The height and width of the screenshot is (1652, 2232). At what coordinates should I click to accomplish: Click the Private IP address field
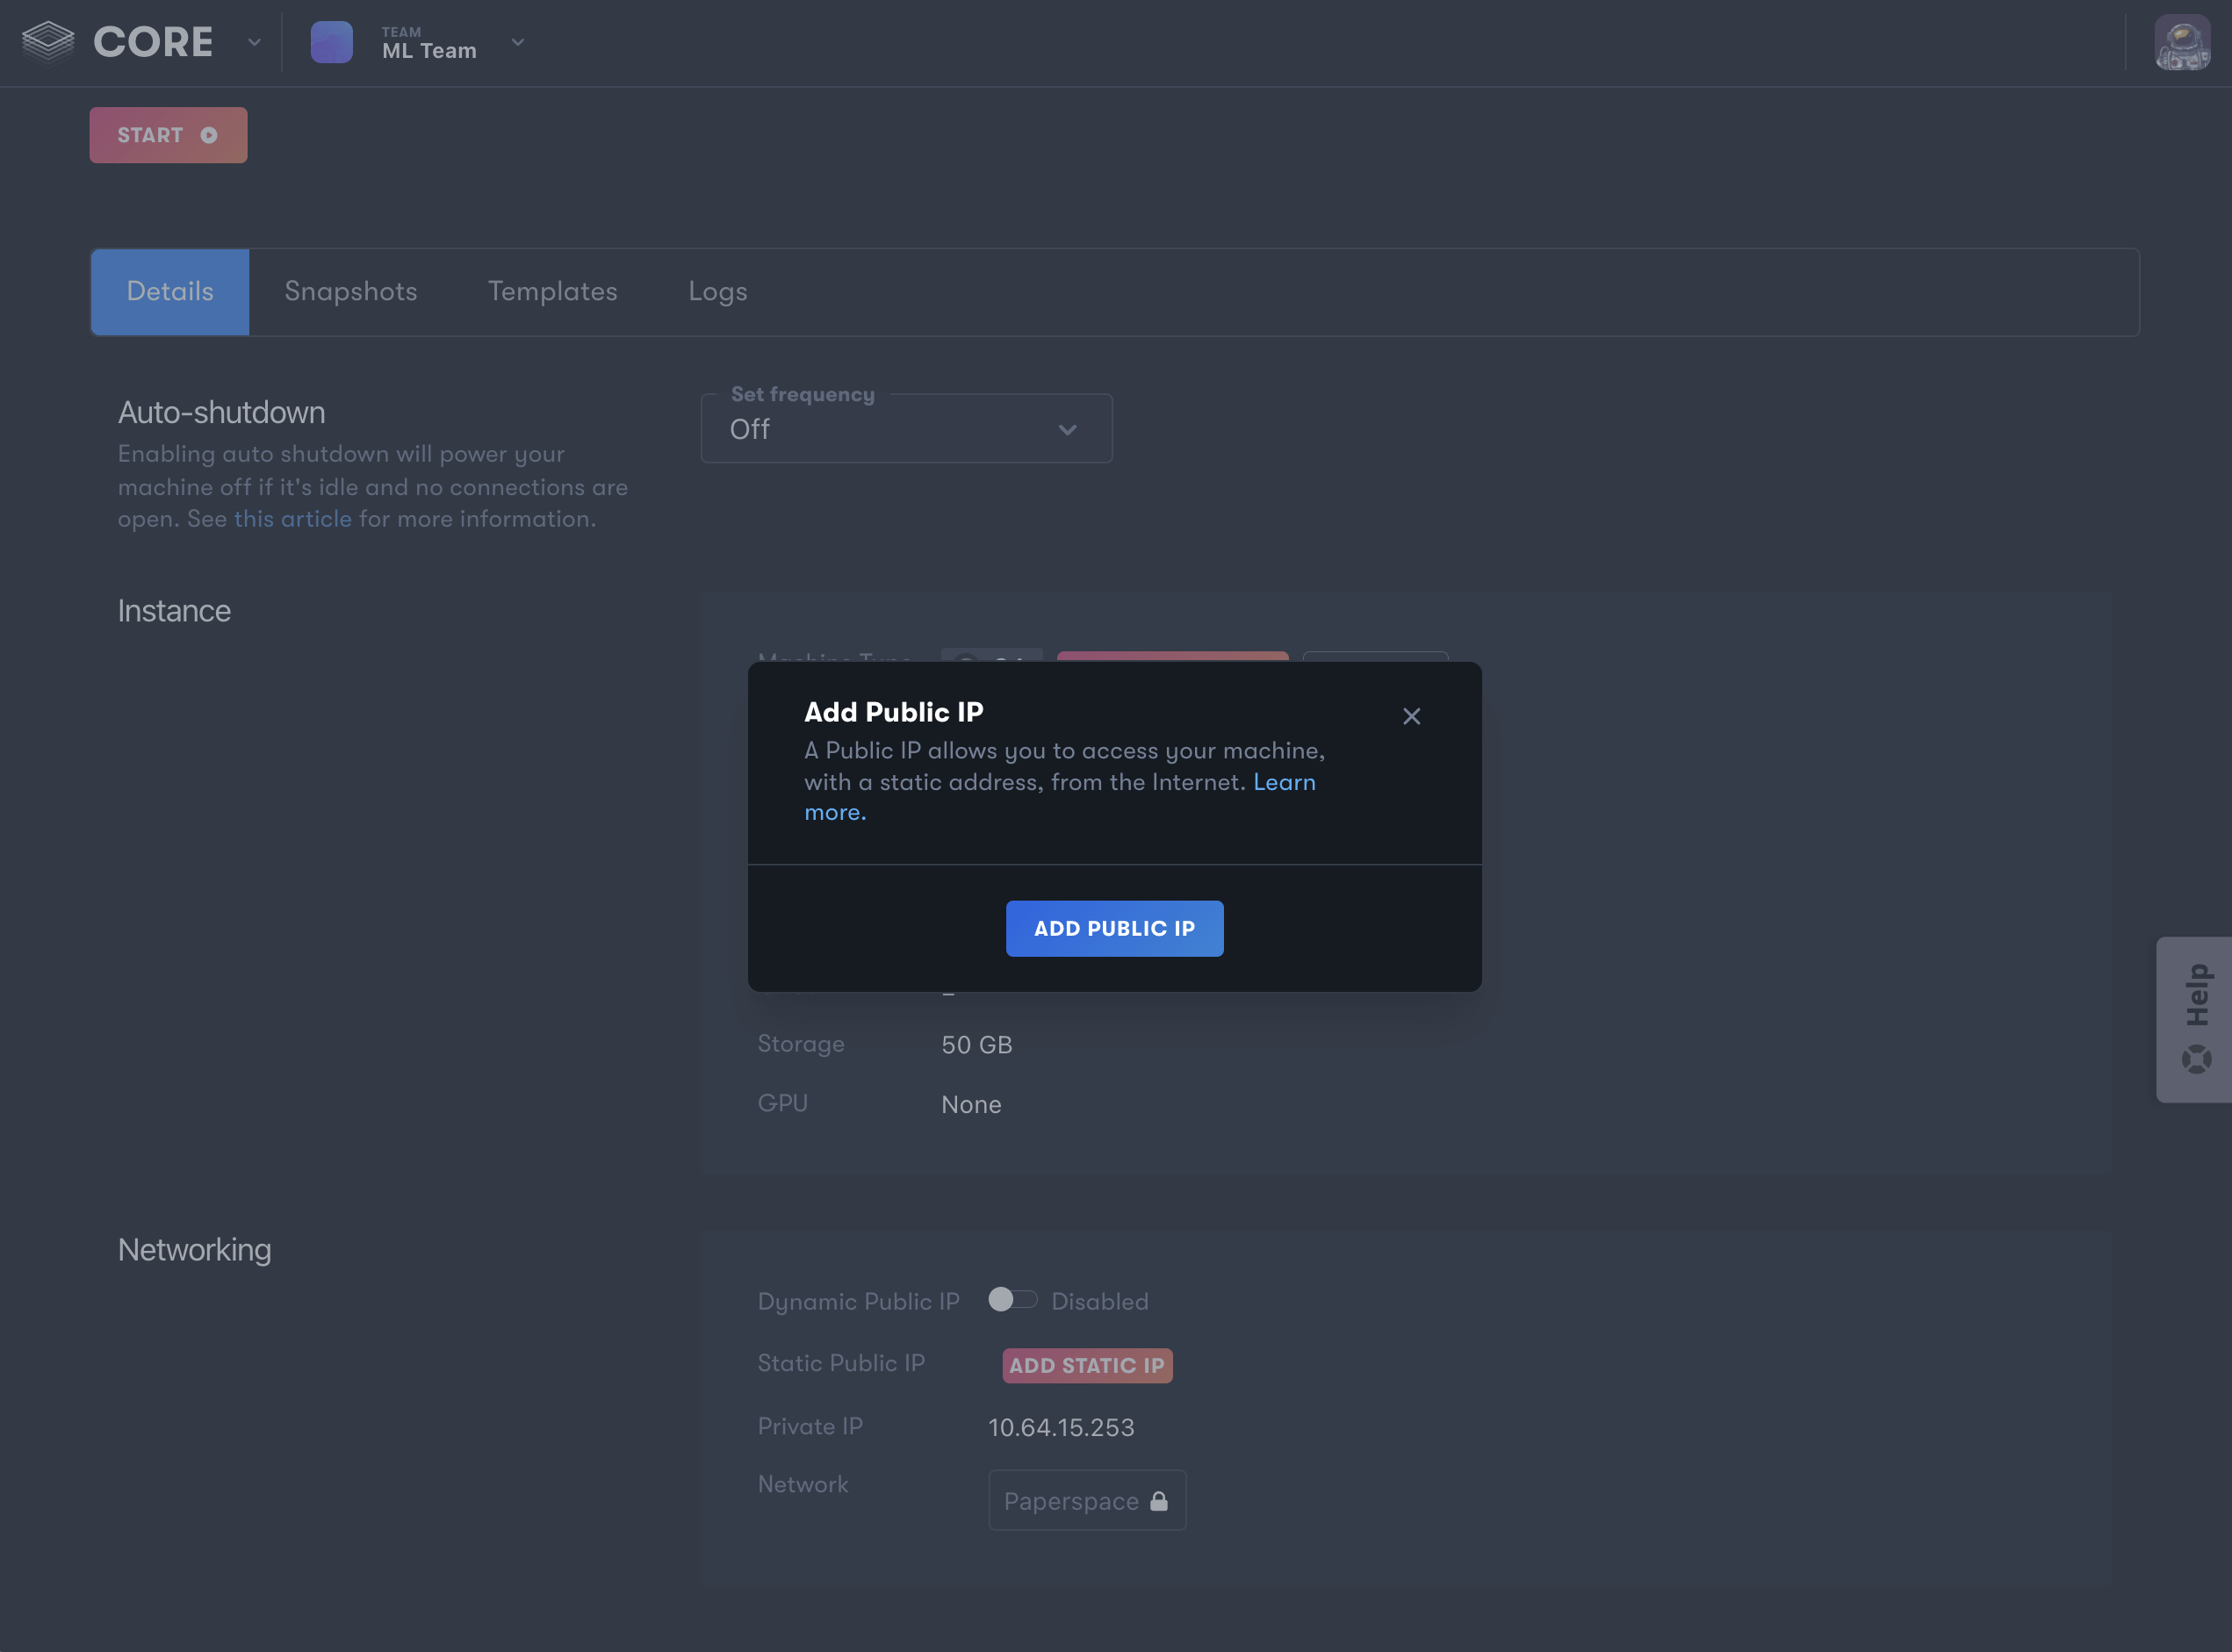(x=1062, y=1425)
